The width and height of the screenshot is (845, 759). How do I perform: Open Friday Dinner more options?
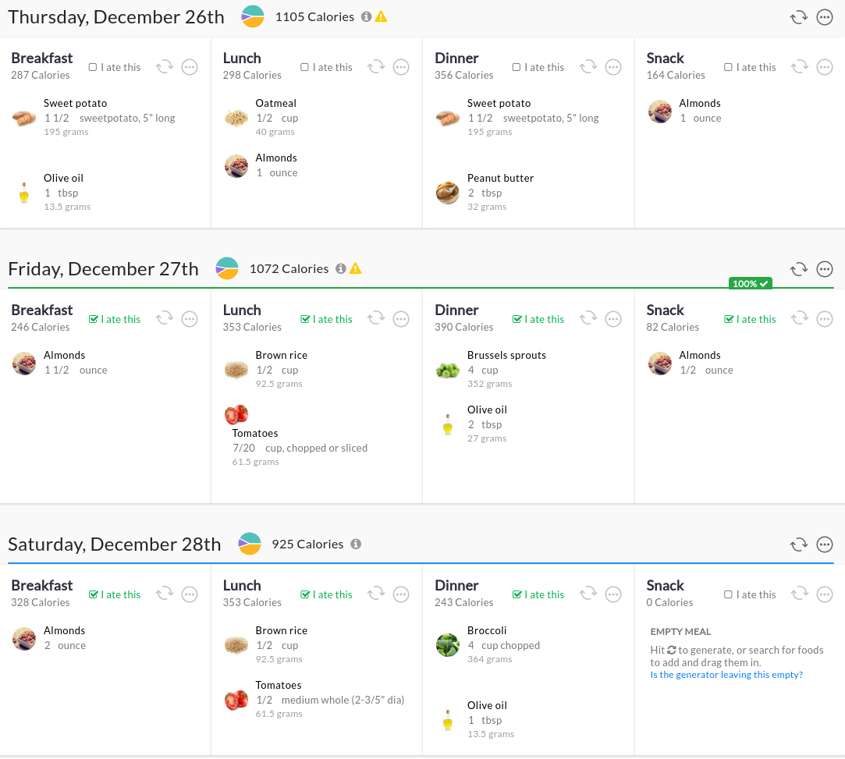(x=613, y=320)
